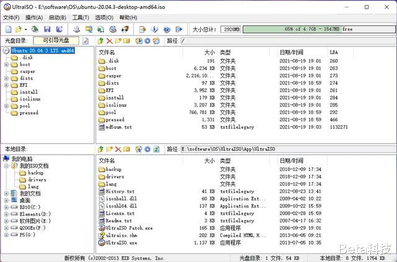The image size is (397, 262).
Task: Click the Help question mark icon
Action: coord(167,29)
